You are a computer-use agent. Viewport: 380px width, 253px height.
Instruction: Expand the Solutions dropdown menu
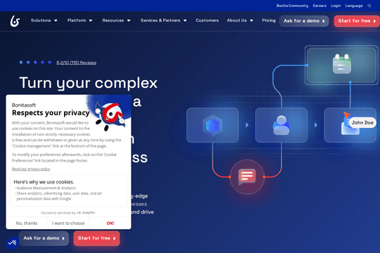44,20
